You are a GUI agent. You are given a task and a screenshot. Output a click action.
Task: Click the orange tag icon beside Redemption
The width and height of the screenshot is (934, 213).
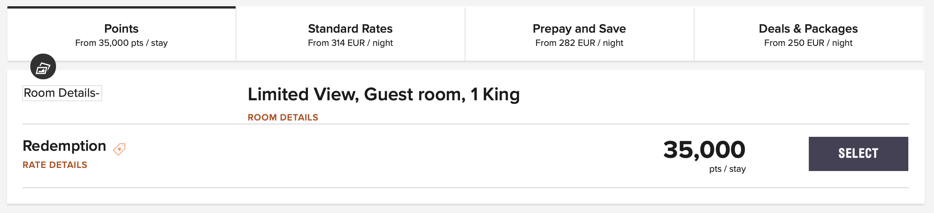[x=119, y=149]
